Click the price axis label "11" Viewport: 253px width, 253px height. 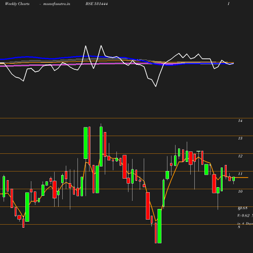pyautogui.click(x=240, y=174)
